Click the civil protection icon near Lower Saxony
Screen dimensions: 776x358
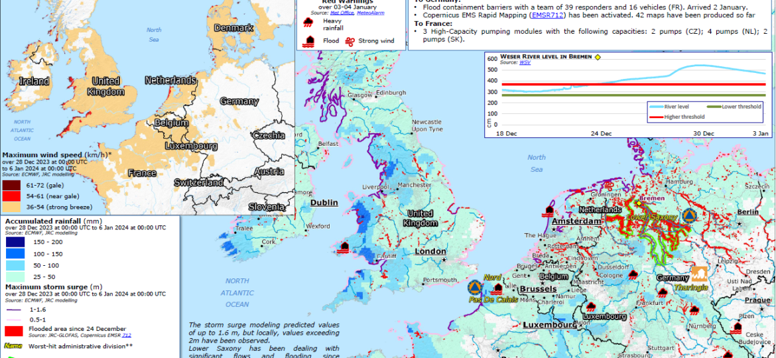(689, 215)
